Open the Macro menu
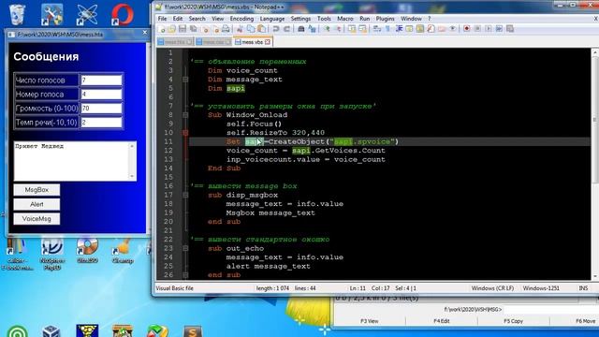This screenshot has height=337, width=599. click(x=345, y=19)
